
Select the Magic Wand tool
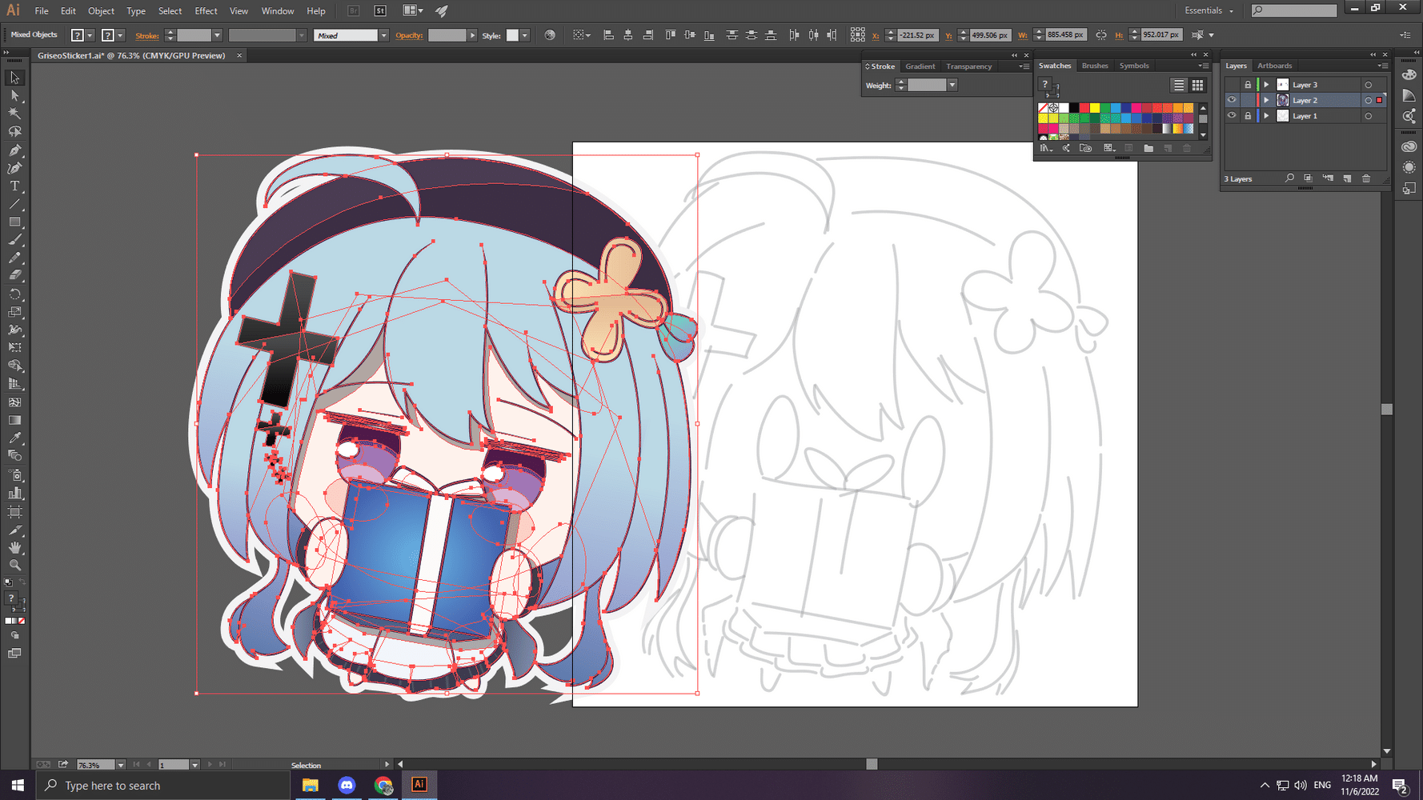[14, 114]
